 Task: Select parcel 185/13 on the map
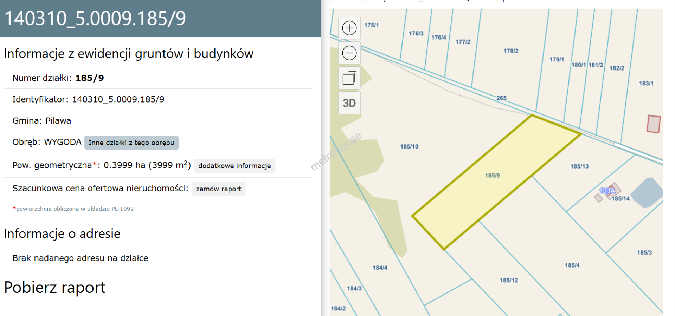click(x=579, y=166)
